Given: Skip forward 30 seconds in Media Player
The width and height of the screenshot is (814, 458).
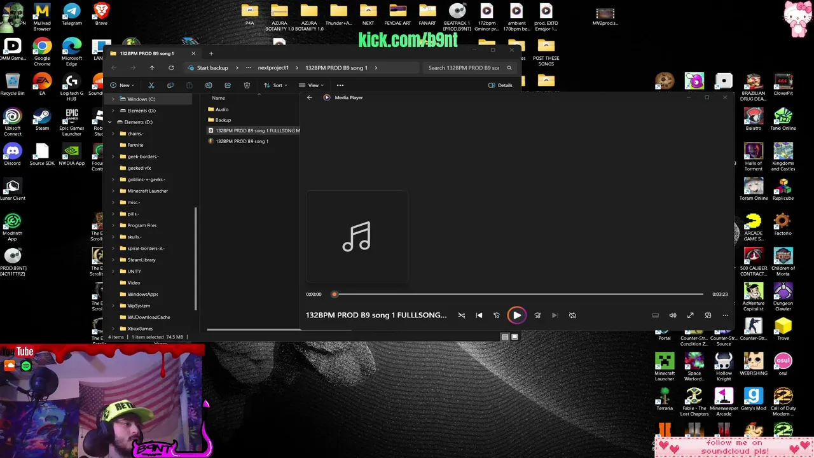Looking at the screenshot, I should 537,316.
